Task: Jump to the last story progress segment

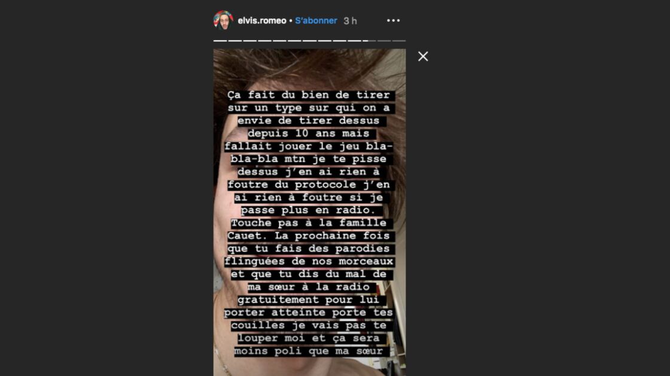Action: point(399,41)
